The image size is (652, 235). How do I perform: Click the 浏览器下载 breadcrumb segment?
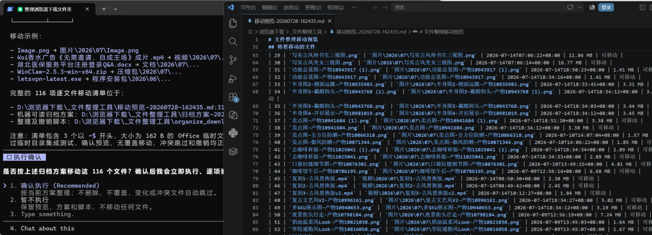(x=271, y=31)
